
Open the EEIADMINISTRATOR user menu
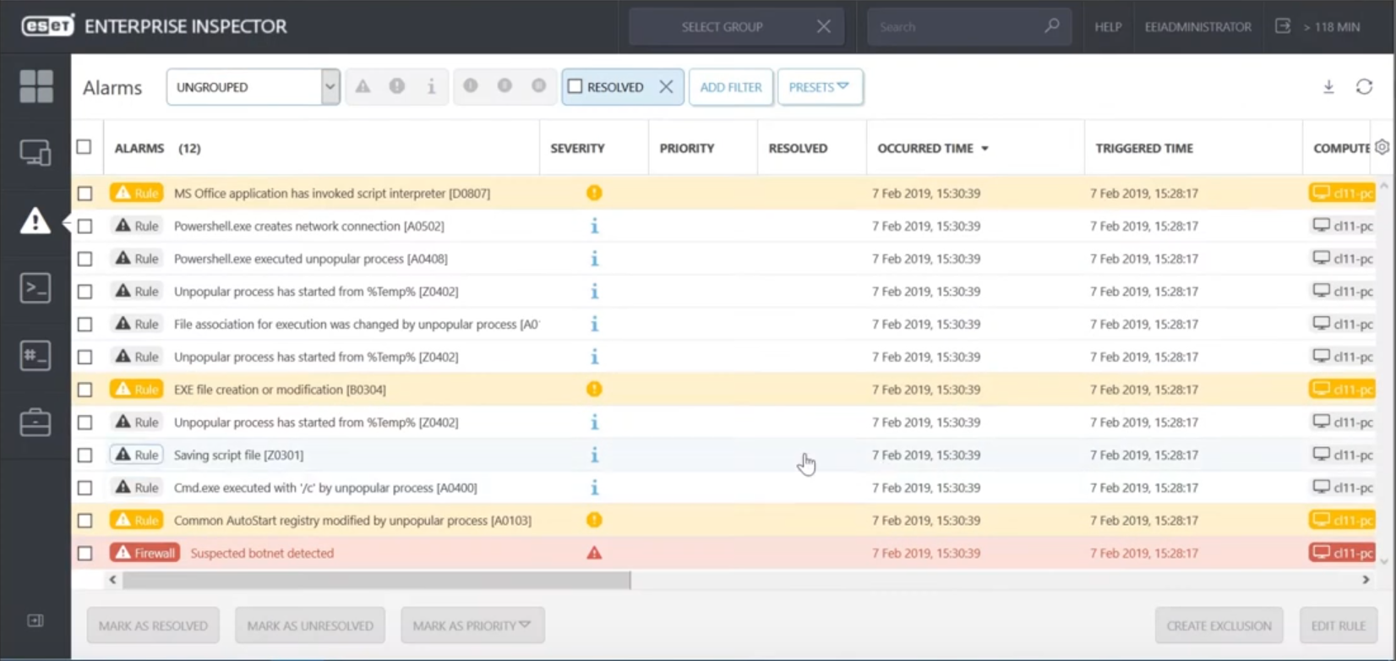(1197, 27)
